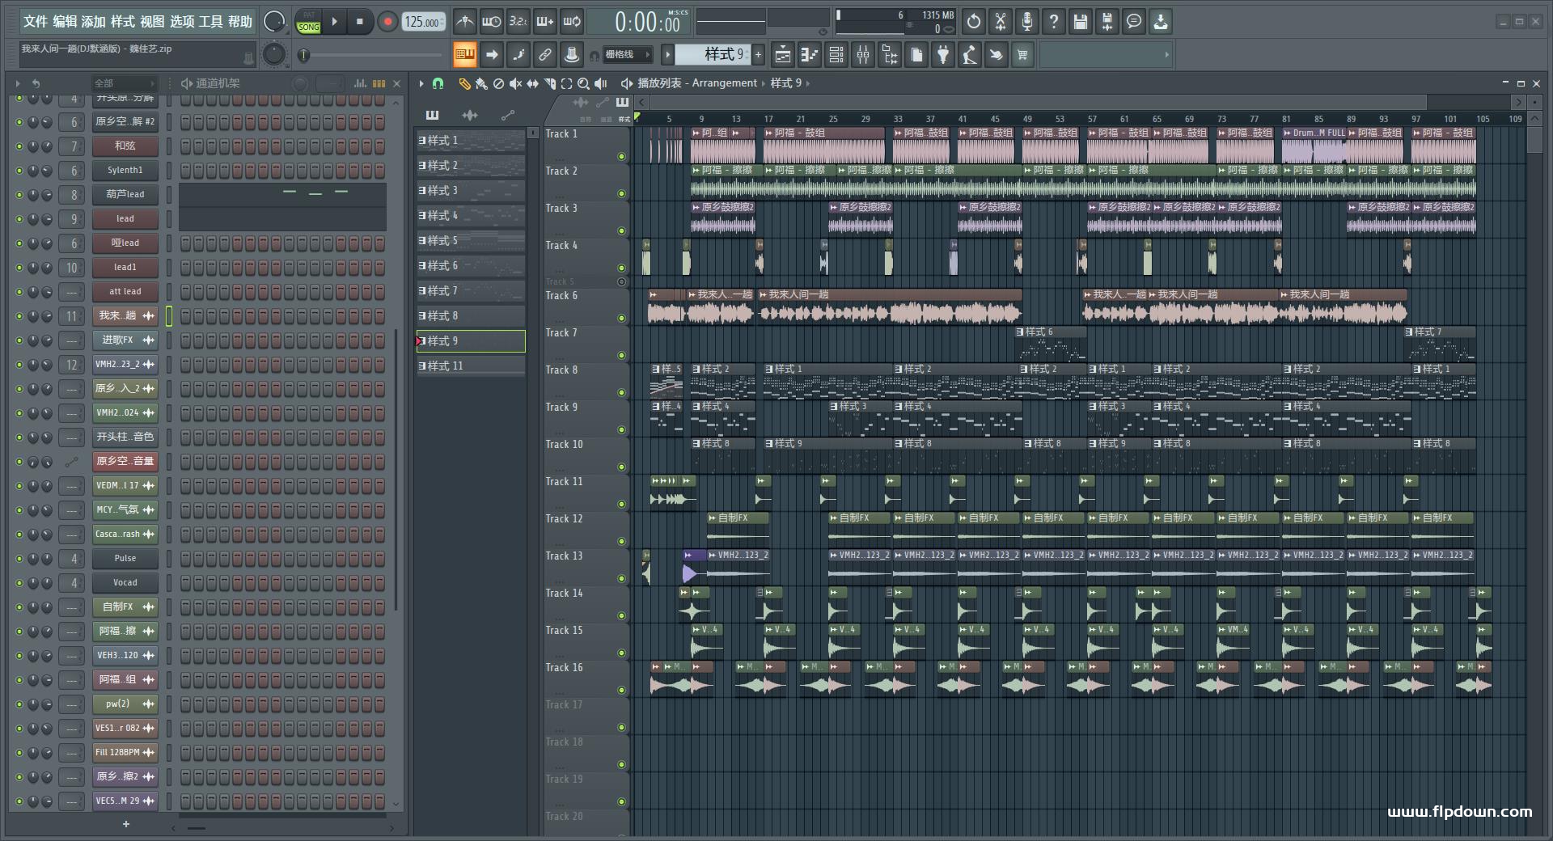This screenshot has height=841, width=1553.
Task: Select the pencil Draw tool in Playlist
Action: pos(464,83)
